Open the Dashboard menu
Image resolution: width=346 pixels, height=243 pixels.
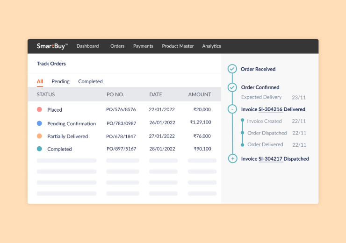click(87, 46)
